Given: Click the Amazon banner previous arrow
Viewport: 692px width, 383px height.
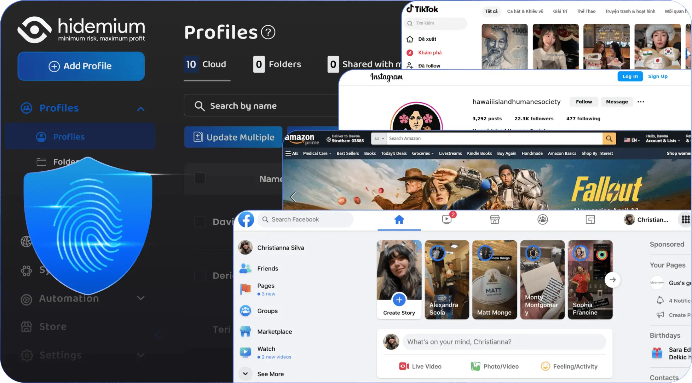Looking at the screenshot, I should pos(293,197).
